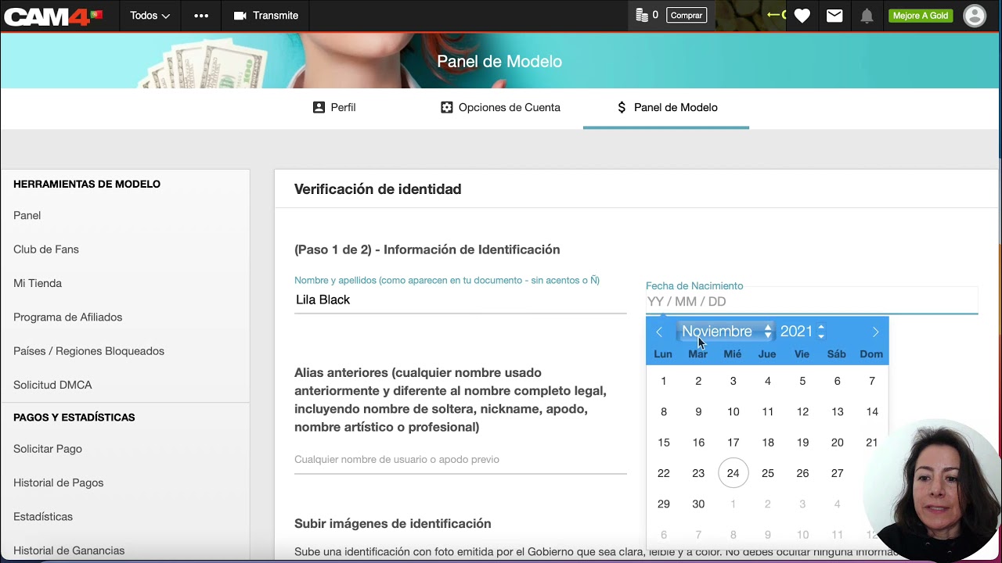This screenshot has width=1002, height=563.
Task: Click the dollar sign tab icon
Action: click(622, 107)
